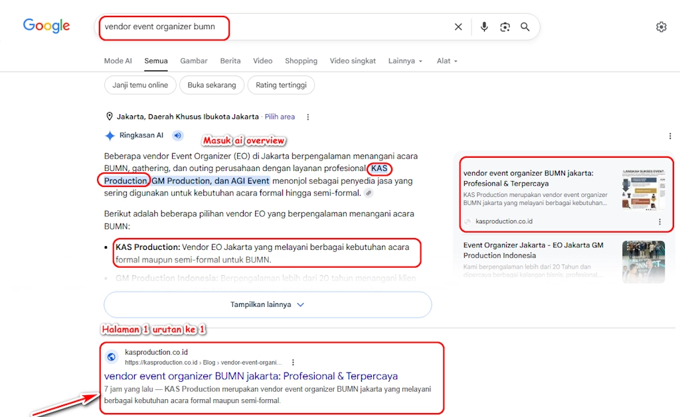Select the Semua tab
The width and height of the screenshot is (680, 417).
tap(156, 61)
